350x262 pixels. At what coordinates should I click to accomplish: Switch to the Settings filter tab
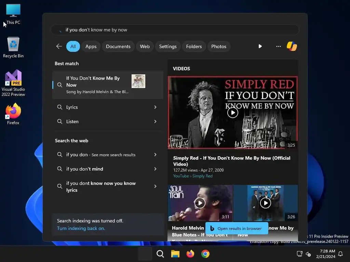pyautogui.click(x=167, y=46)
